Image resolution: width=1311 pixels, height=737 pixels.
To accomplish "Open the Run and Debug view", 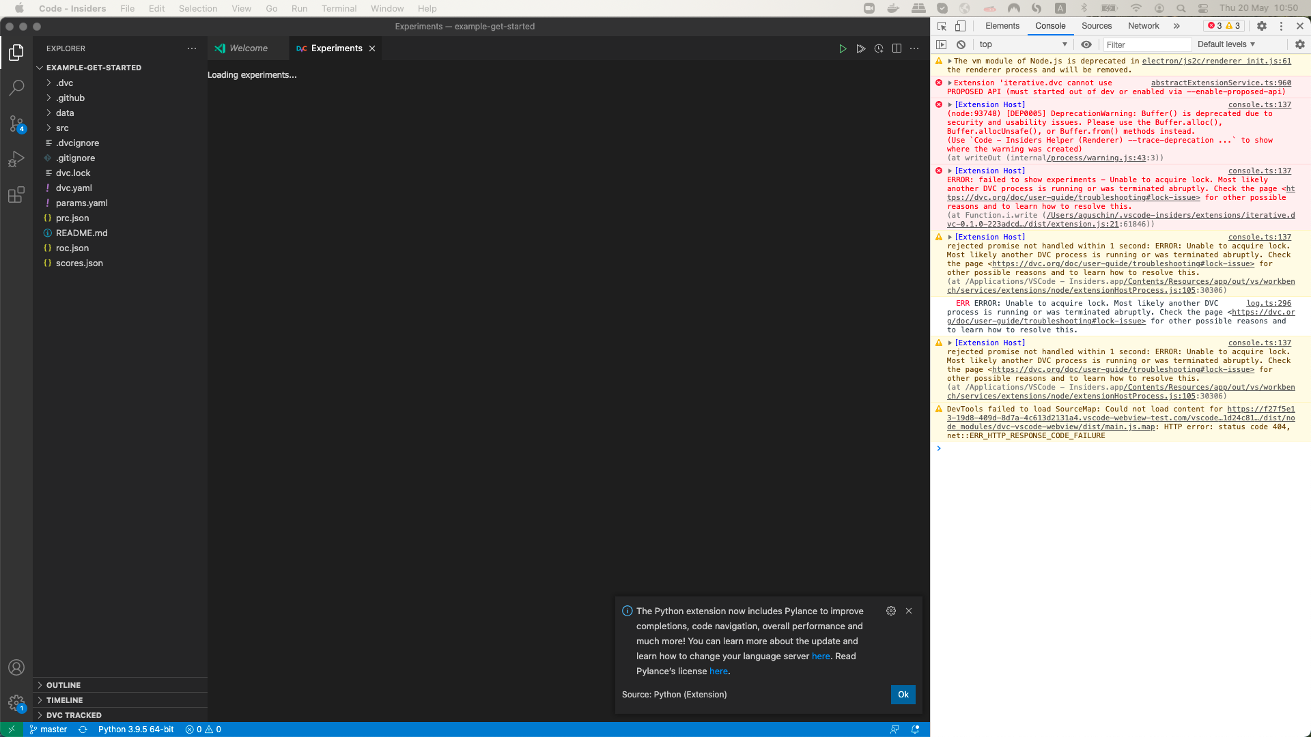I will [16, 159].
